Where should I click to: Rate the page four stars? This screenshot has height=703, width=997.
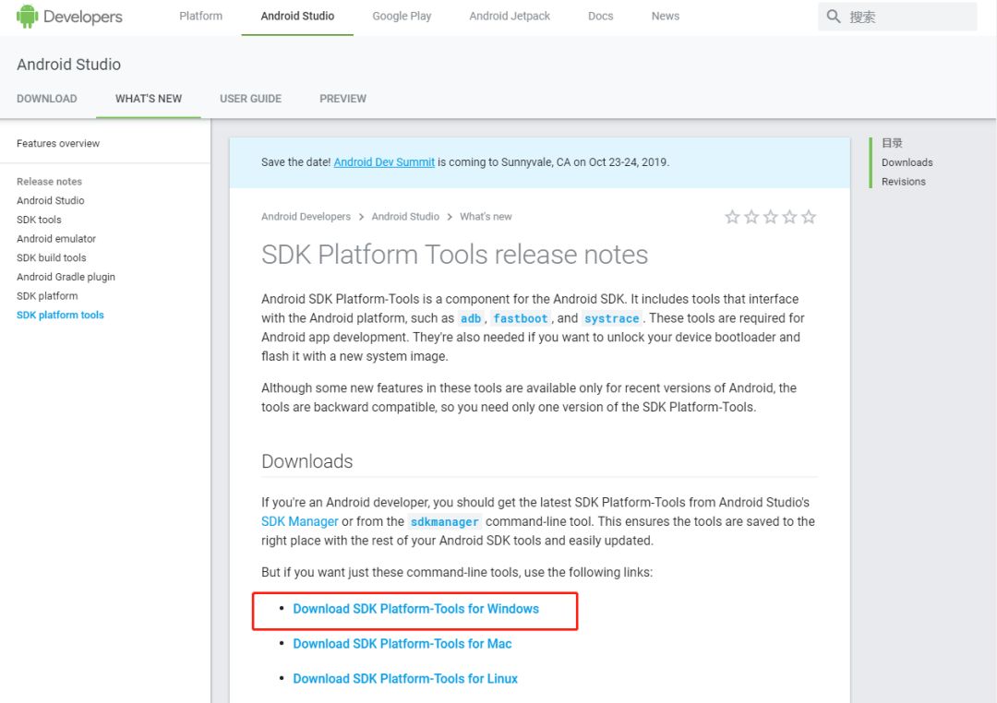coord(789,217)
